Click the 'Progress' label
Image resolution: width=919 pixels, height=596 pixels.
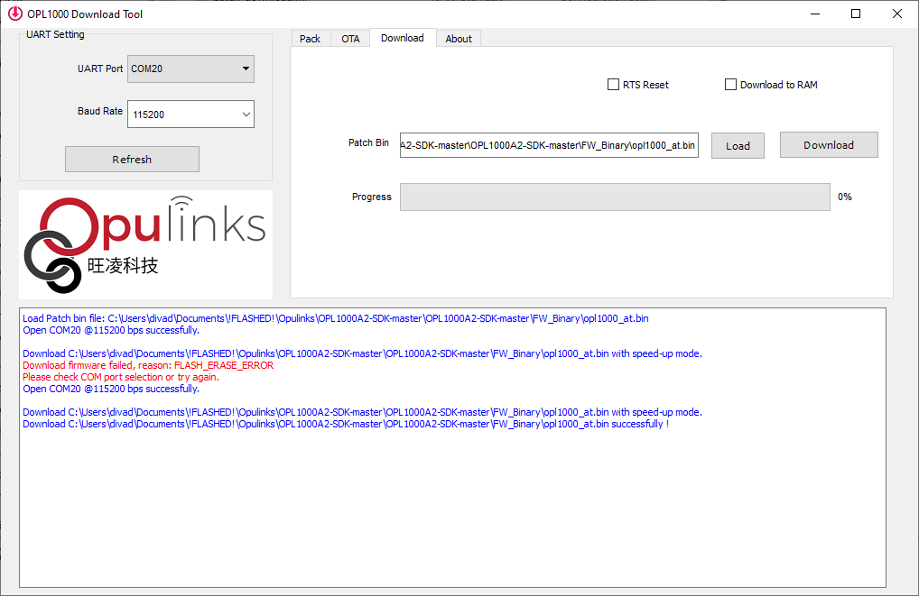(x=372, y=197)
